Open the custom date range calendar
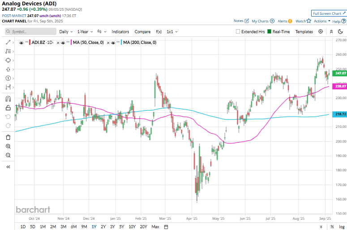 pos(166,227)
